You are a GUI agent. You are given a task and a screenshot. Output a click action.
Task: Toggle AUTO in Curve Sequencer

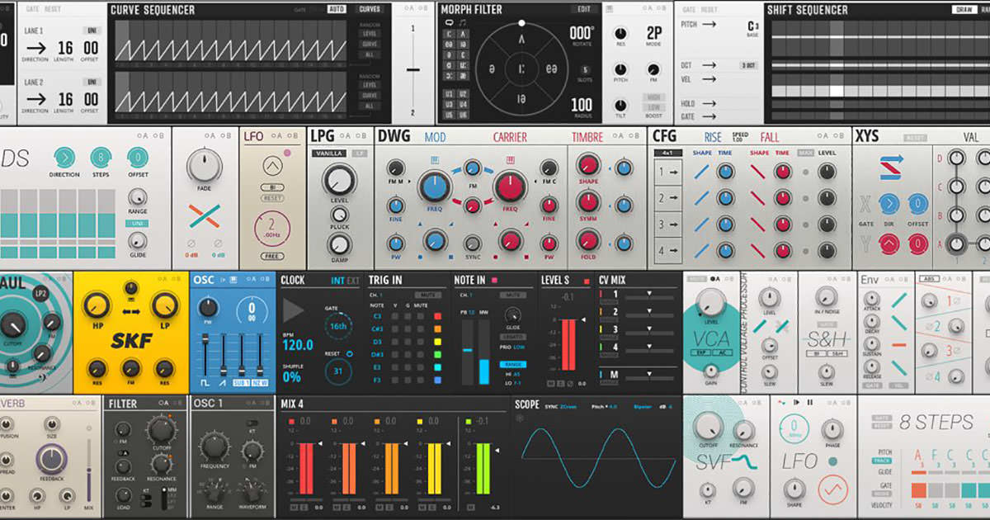point(337,9)
